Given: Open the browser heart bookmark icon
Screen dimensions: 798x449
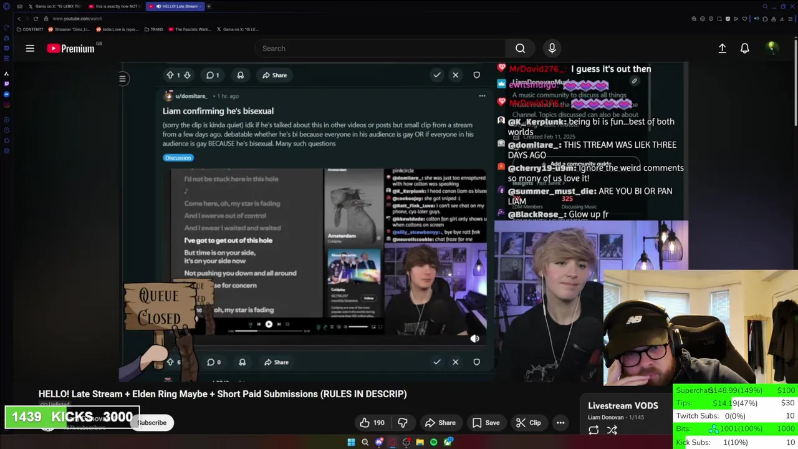Looking at the screenshot, I should click(x=744, y=19).
